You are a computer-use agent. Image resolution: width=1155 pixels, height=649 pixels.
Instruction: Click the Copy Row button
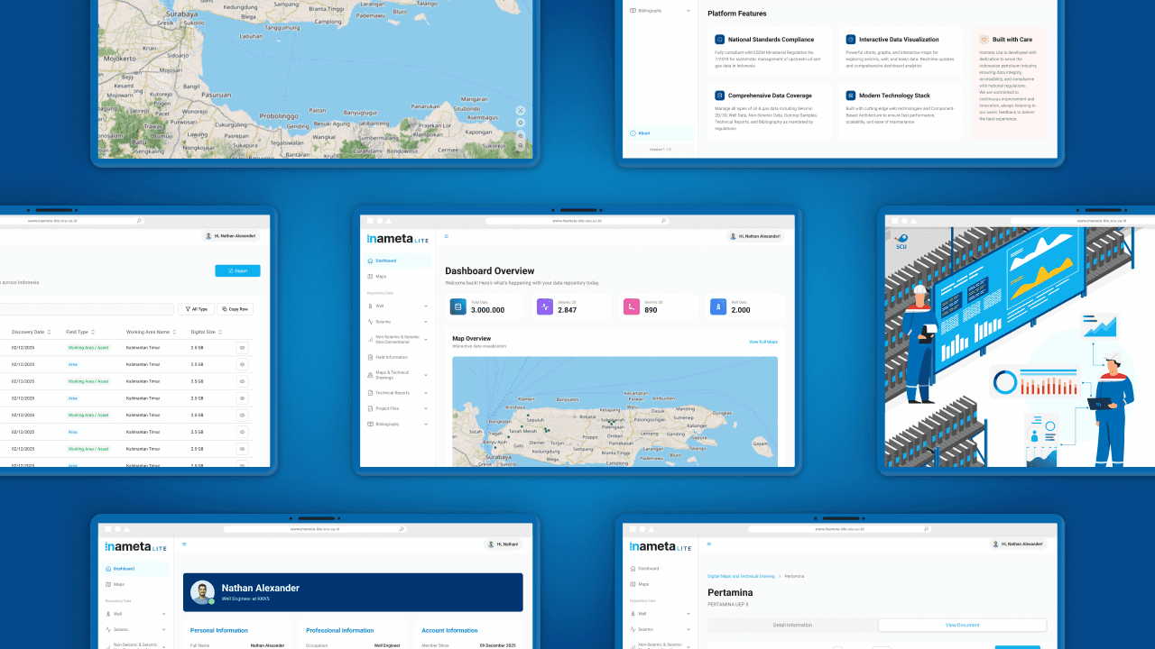click(x=236, y=309)
